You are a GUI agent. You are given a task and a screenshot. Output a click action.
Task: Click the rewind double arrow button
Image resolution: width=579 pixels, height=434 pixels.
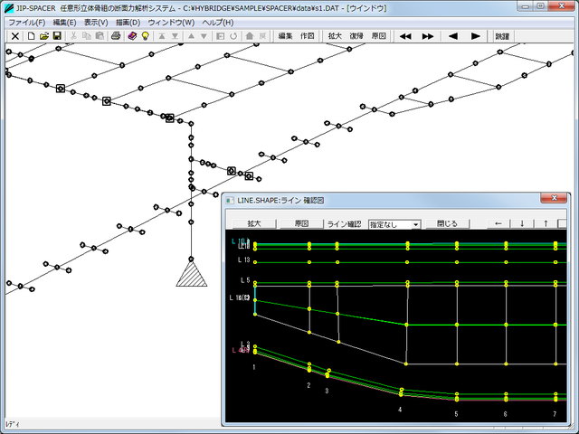tap(405, 36)
